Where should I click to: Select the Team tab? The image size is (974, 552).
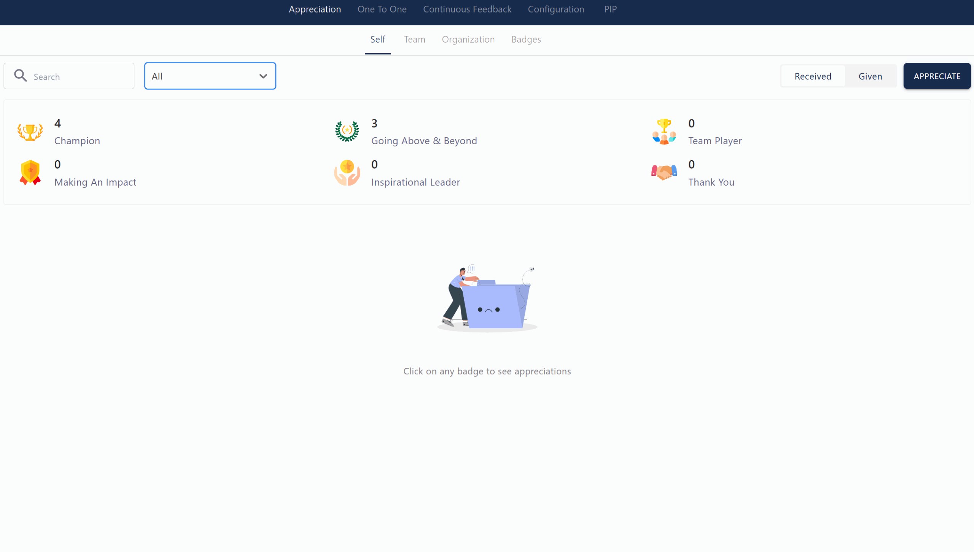pyautogui.click(x=414, y=40)
